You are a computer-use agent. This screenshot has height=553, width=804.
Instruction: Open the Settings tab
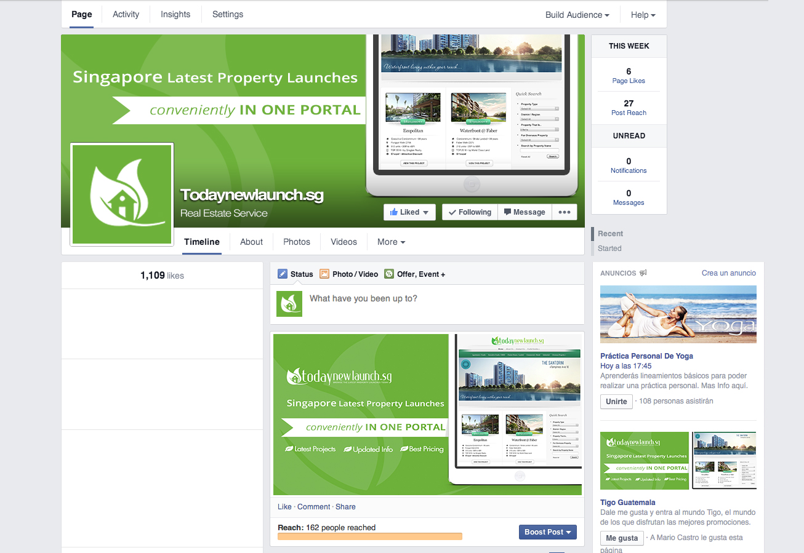[x=228, y=14]
